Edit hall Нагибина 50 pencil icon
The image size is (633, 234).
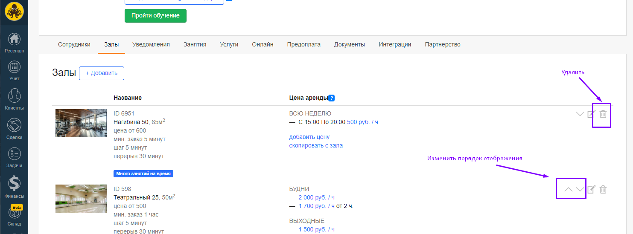pyautogui.click(x=591, y=114)
